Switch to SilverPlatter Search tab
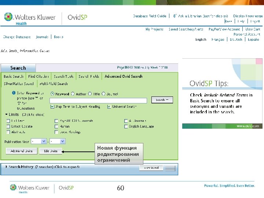Screen dimensions: 264x198 pyautogui.click(x=19, y=84)
